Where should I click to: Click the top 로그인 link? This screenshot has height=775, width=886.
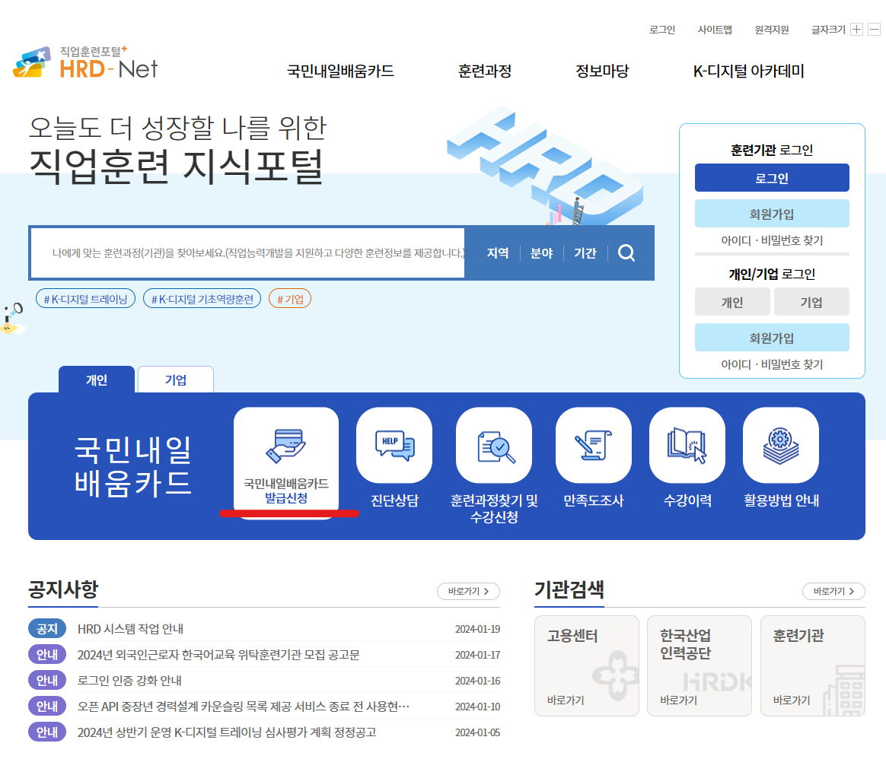(662, 30)
